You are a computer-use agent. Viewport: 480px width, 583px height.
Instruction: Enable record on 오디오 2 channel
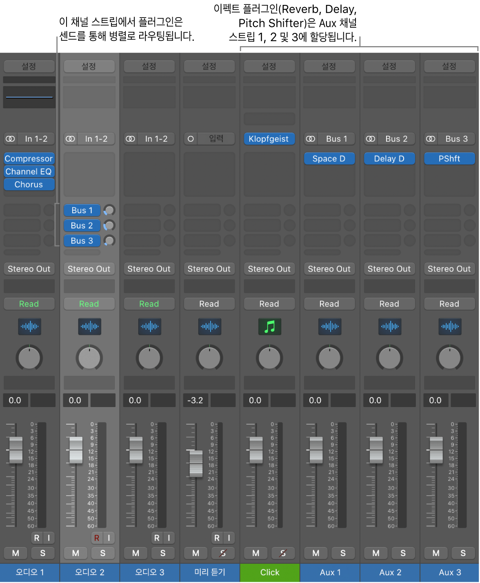[x=97, y=538]
